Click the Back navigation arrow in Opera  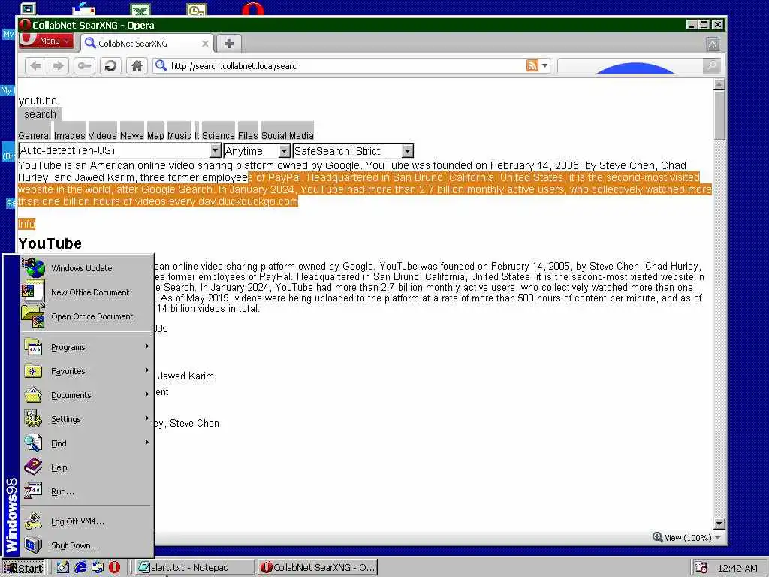coord(35,66)
